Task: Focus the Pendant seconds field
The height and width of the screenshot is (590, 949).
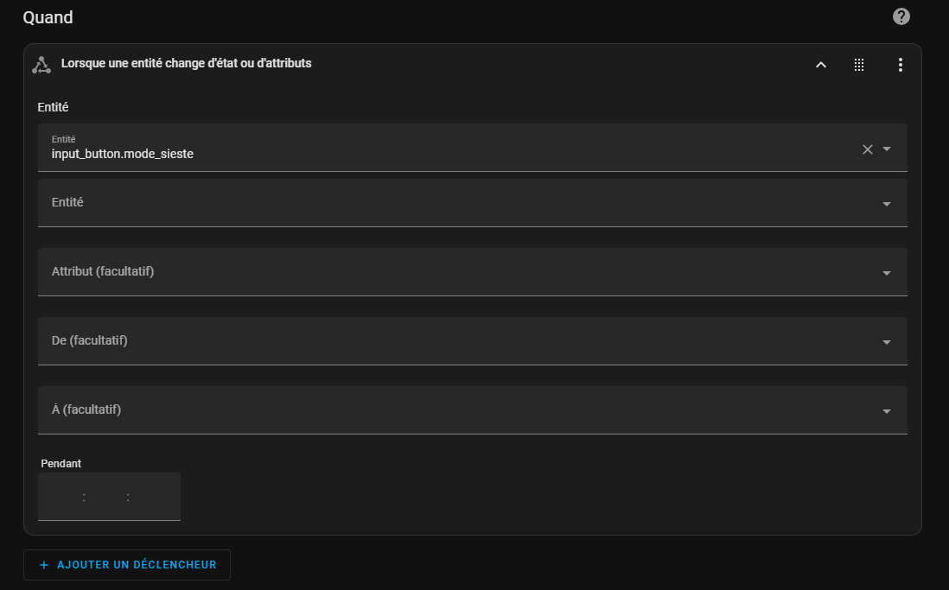Action: click(152, 497)
